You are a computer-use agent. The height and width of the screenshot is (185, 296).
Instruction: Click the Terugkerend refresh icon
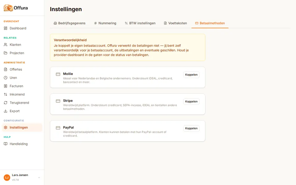click(6, 103)
